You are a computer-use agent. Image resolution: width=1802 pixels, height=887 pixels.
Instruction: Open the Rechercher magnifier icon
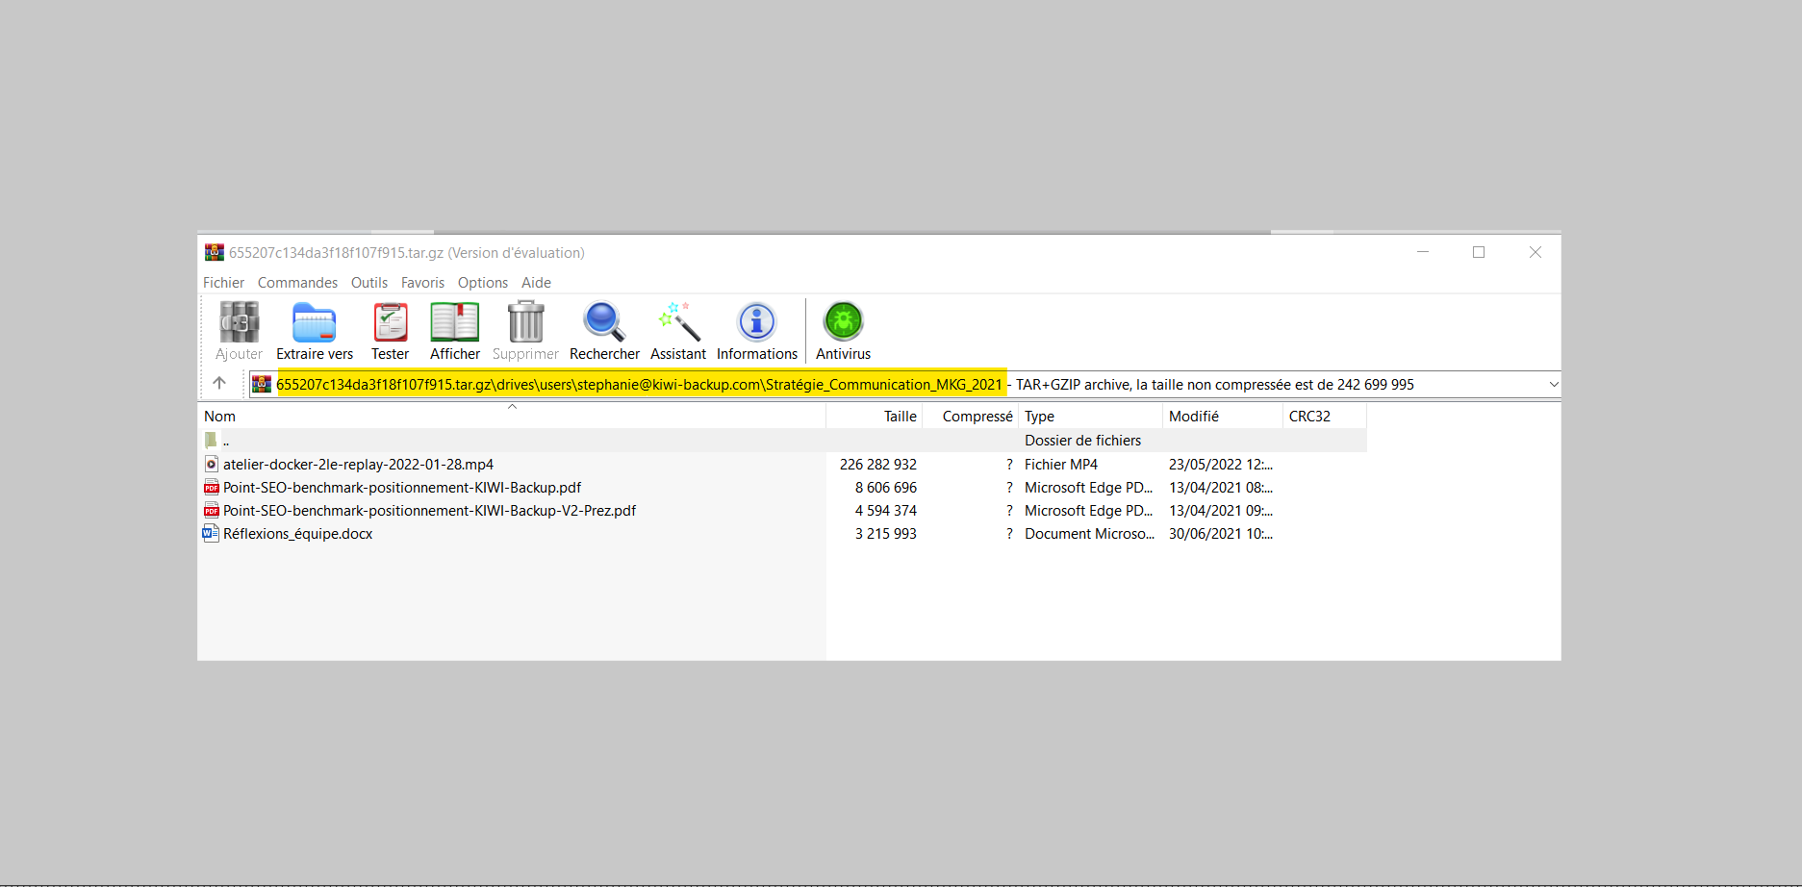click(604, 322)
